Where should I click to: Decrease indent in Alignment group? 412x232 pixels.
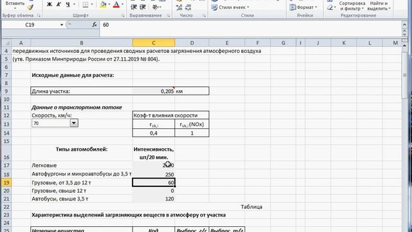pyautogui.click(x=134, y=7)
